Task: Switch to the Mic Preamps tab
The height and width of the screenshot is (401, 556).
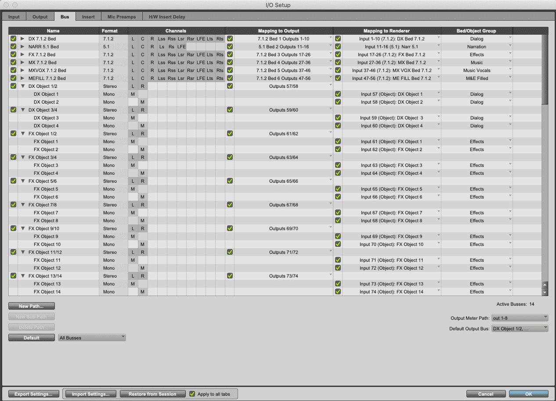Action: 122,17
